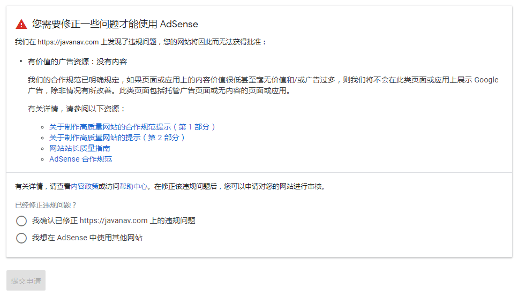525x297 pixels.
Task: Click the 有关详情，请参阅以下资源 text line
Action: coord(76,109)
